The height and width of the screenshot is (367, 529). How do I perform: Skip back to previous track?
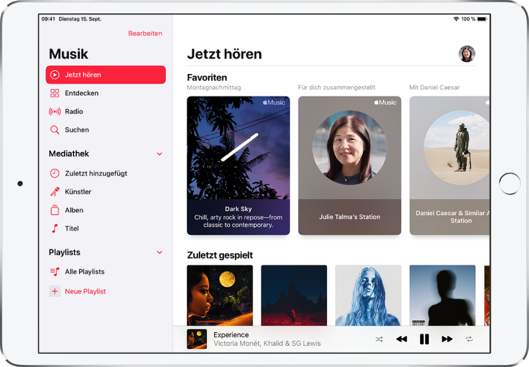[401, 339]
